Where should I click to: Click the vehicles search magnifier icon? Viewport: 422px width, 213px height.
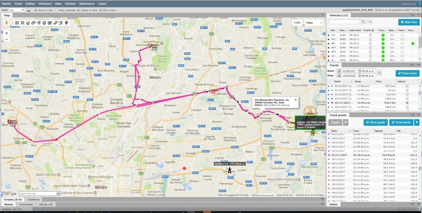pos(363,22)
